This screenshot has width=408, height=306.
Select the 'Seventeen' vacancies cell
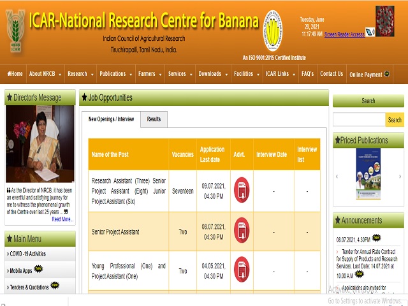(x=183, y=191)
